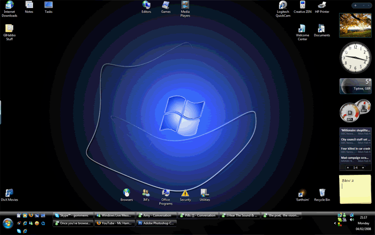This screenshot has height=235, width=375.
Task: Click the sidebar add gadget plus button
Action: pyautogui.click(x=355, y=5)
